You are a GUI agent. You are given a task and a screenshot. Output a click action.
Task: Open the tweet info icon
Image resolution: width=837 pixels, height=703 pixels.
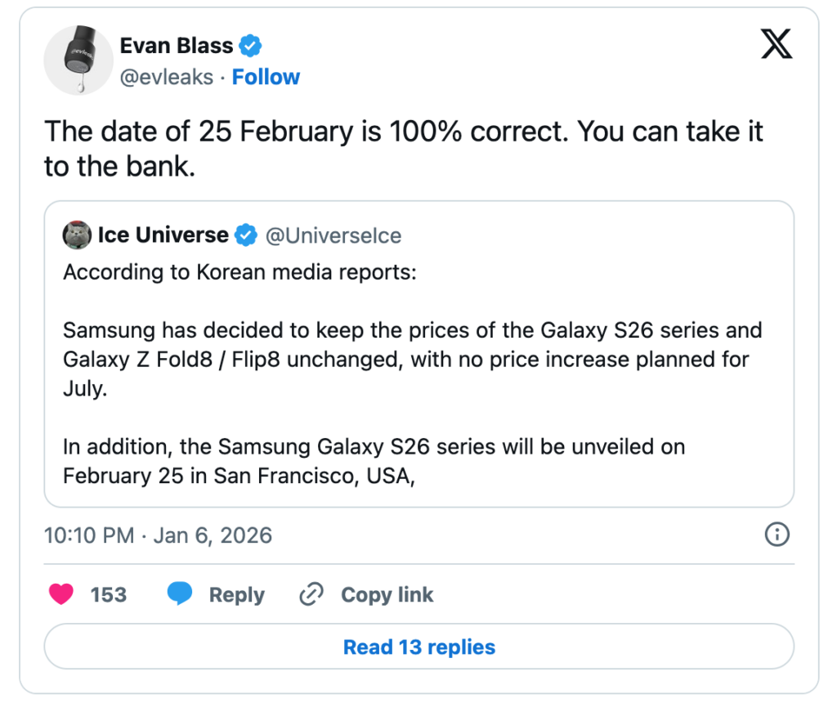pyautogui.click(x=776, y=535)
